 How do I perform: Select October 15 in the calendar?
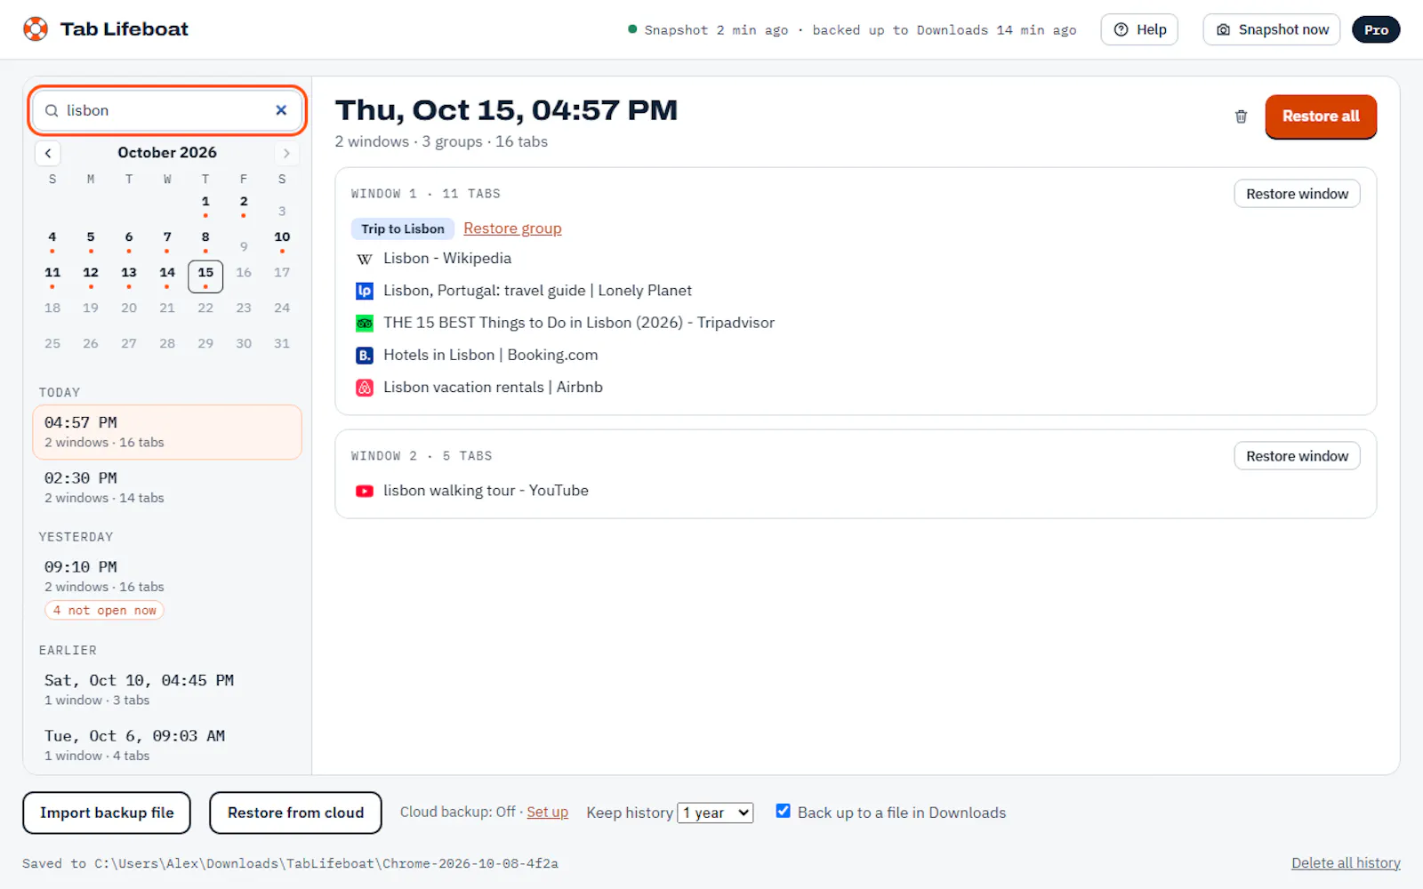pos(205,276)
